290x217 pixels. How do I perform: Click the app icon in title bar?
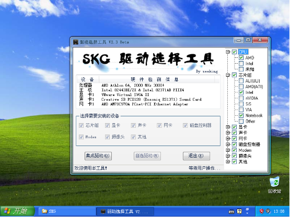[x=76, y=42]
